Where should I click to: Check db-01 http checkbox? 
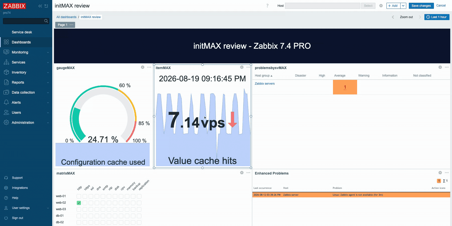79,216
